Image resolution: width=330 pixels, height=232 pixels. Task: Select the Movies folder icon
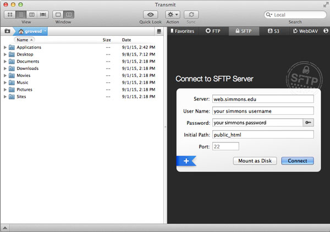tap(12, 75)
